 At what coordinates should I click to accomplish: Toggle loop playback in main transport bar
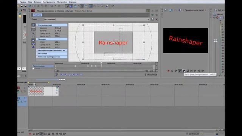point(34,134)
